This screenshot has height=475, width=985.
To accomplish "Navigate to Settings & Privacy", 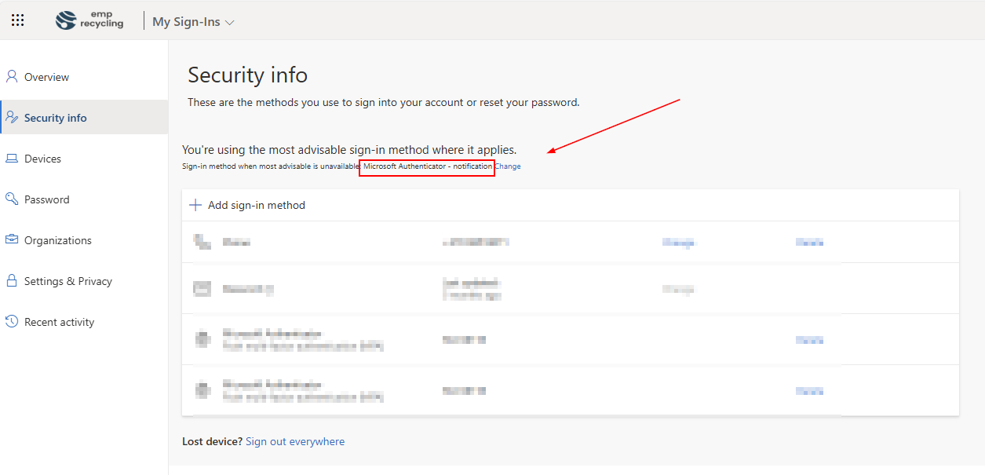I will 67,281.
